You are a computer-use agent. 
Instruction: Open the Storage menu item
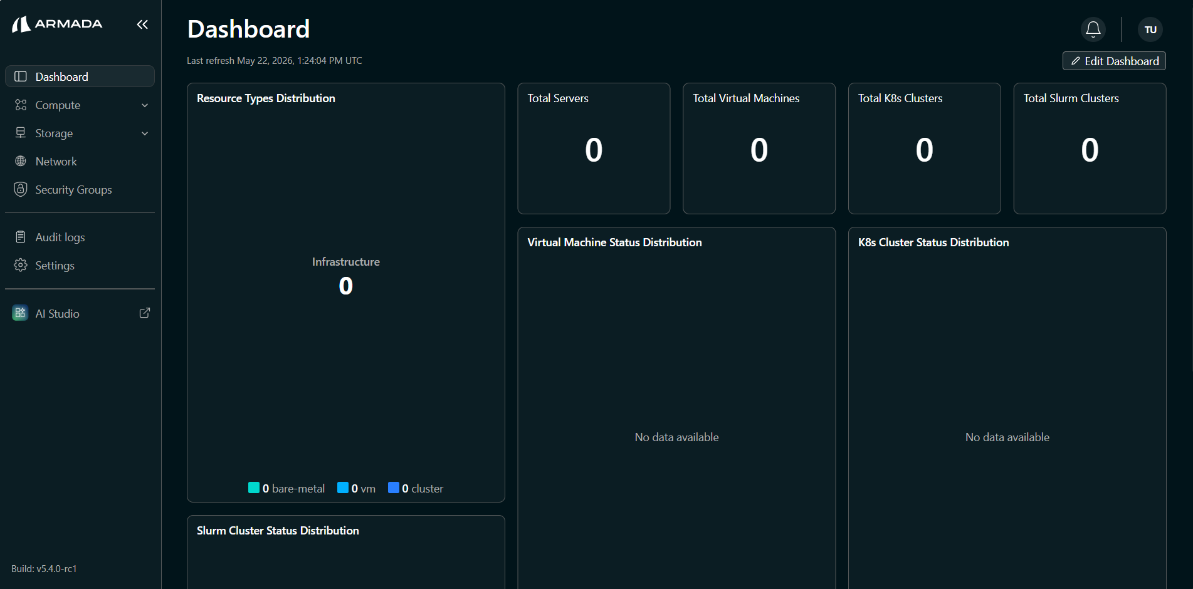pos(80,133)
